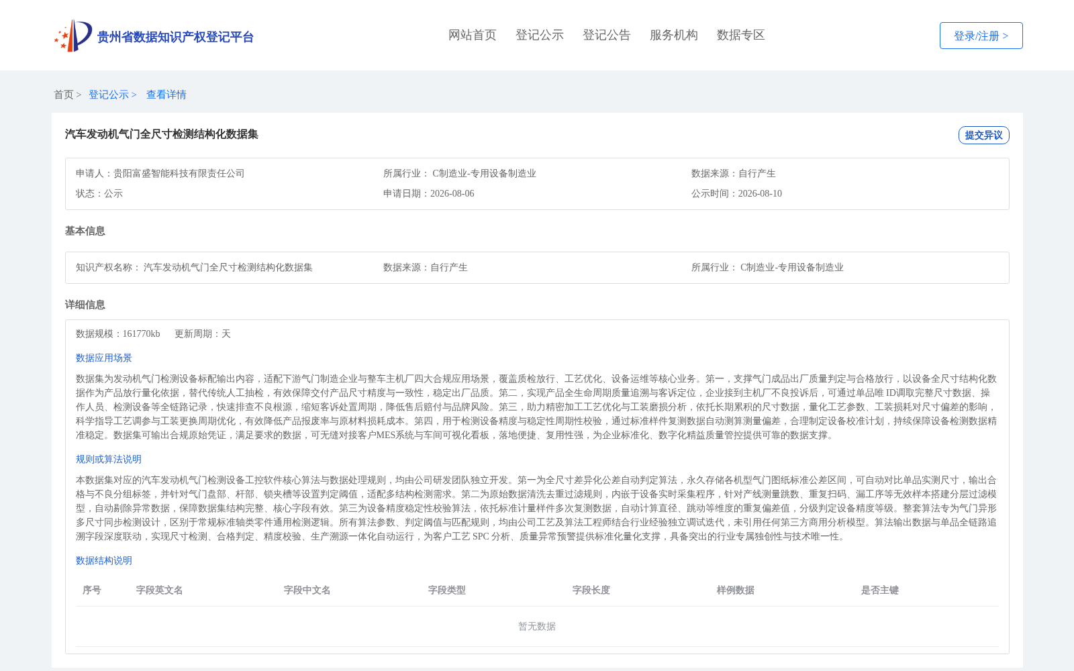Viewport: 1074px width, 671px height.
Task: Select 服务机构 in the top menu
Action: click(x=674, y=35)
